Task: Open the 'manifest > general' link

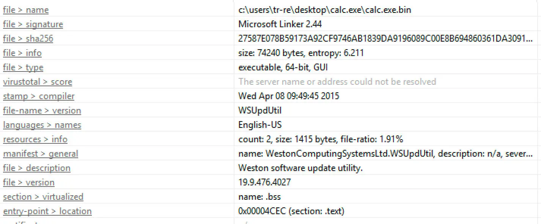Action: click(41, 154)
